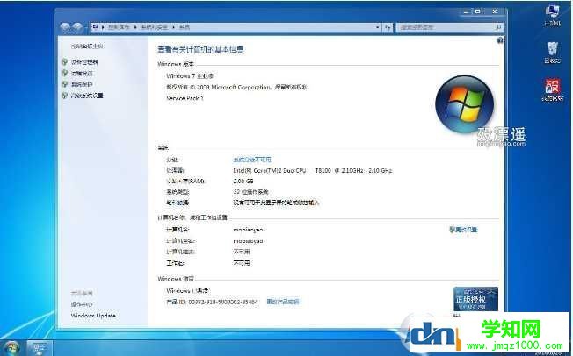Viewport: 573px width, 356px height.
Task: Click the '32 位操作系统' system type value
Action: coord(250,192)
